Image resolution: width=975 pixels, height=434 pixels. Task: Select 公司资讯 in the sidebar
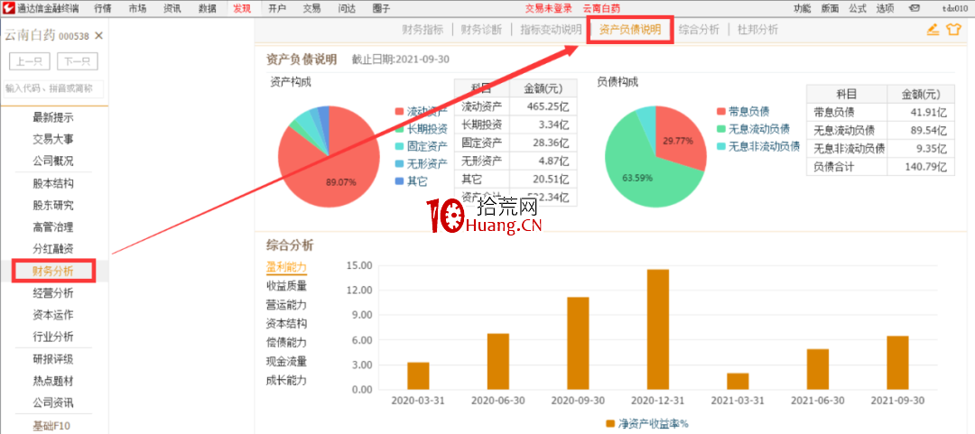[53, 402]
